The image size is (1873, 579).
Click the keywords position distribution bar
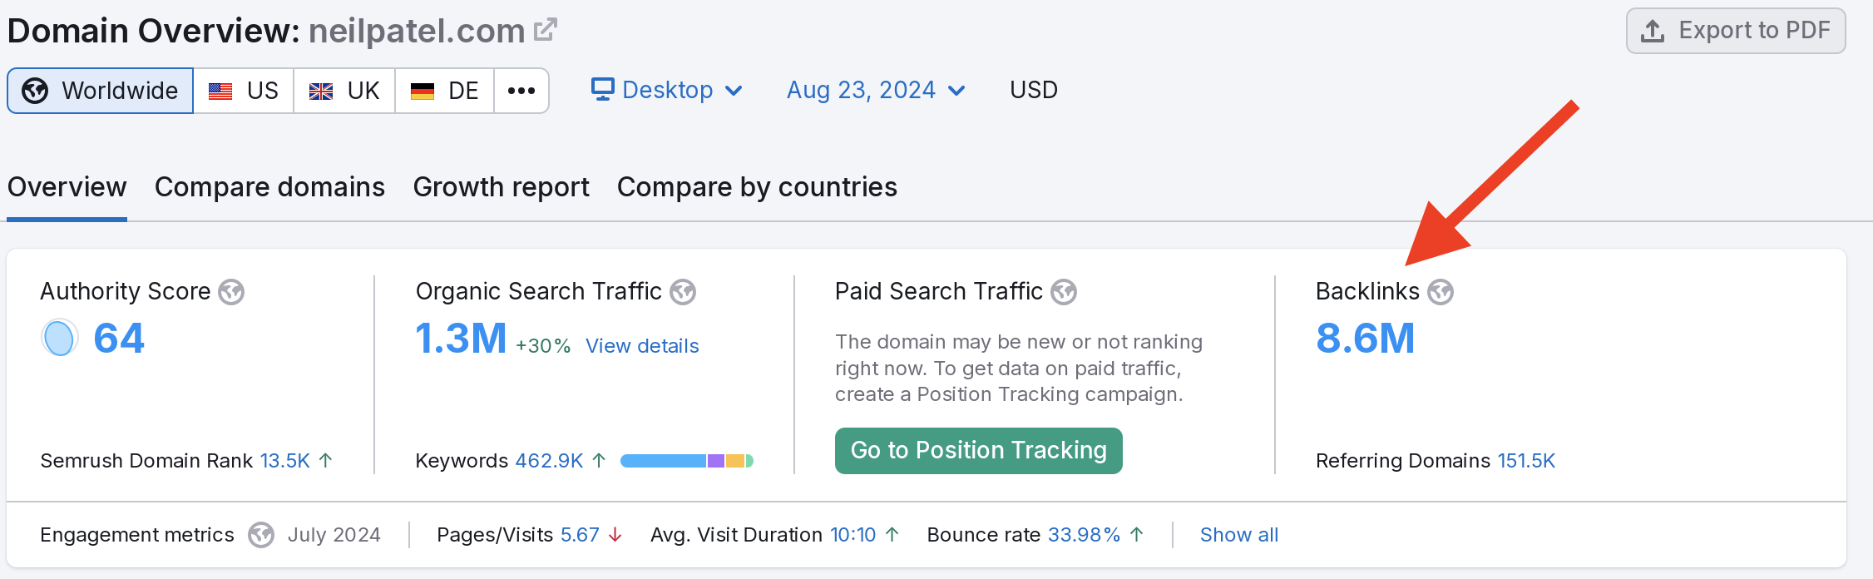coord(687,461)
